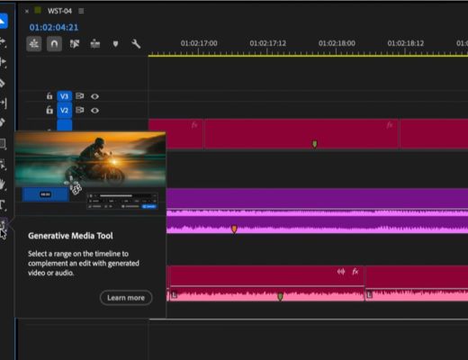
Task: Select the Razor tool
Action: click(3, 83)
